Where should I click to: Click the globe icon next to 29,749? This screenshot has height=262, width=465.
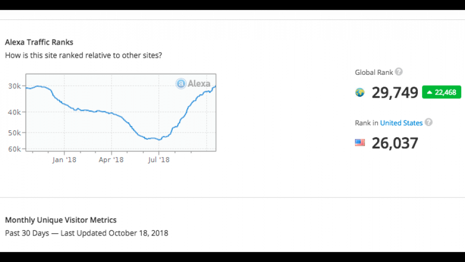click(x=360, y=93)
